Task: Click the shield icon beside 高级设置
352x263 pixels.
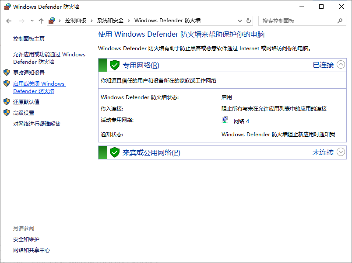Action: pyautogui.click(x=6, y=113)
